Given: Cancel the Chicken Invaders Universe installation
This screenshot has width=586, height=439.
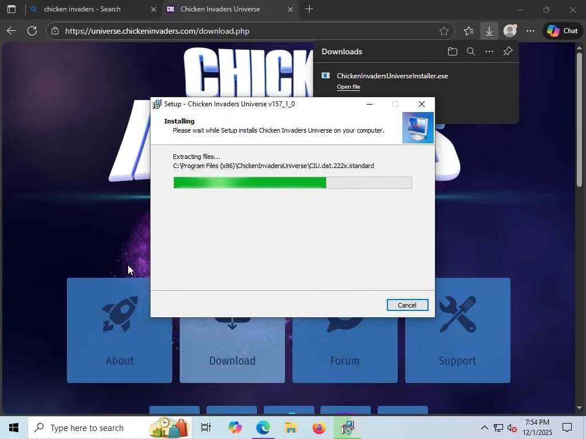Looking at the screenshot, I should [x=407, y=305].
